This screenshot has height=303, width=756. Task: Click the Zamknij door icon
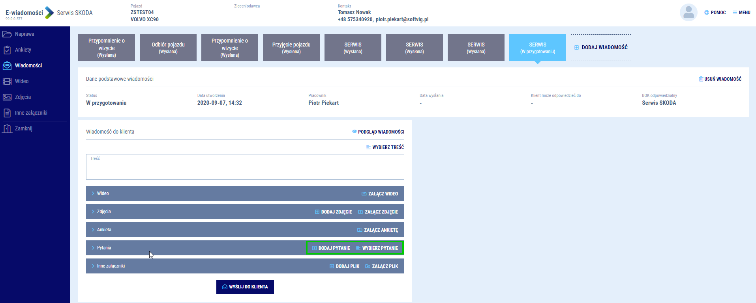(x=7, y=129)
